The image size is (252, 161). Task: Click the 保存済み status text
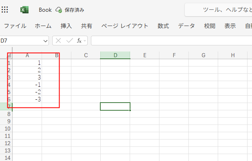pos(74,10)
